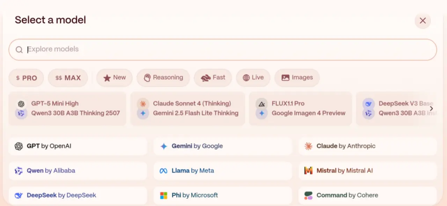Click the brain icon on Reasoning chip
The height and width of the screenshot is (206, 447).
(x=147, y=78)
